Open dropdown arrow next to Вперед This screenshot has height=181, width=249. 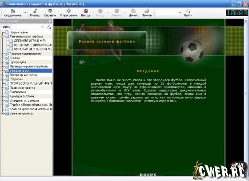[x=125, y=12]
